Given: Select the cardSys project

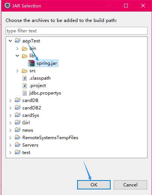Looking at the screenshot, I should click(x=31, y=115).
